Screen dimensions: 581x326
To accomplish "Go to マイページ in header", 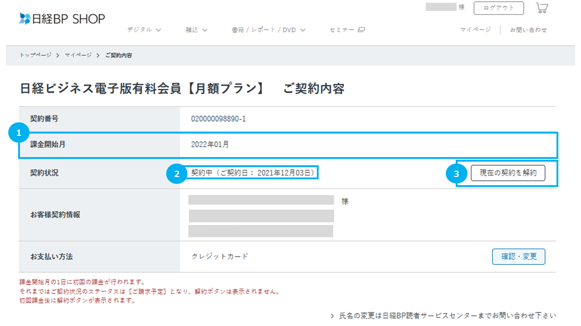I will pyautogui.click(x=475, y=29).
